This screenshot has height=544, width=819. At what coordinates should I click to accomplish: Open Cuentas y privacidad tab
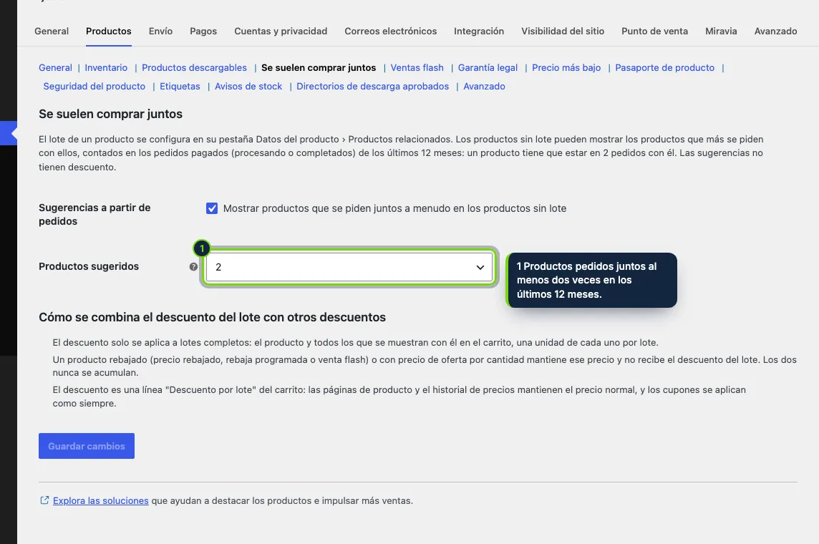[x=281, y=31]
